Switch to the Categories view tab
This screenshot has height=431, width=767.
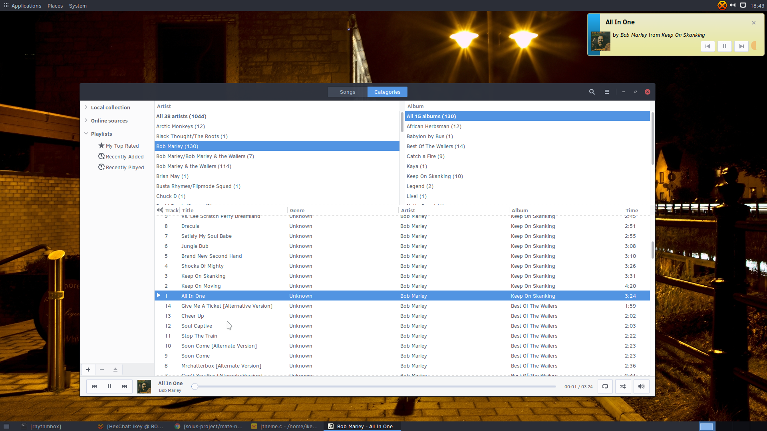387,92
